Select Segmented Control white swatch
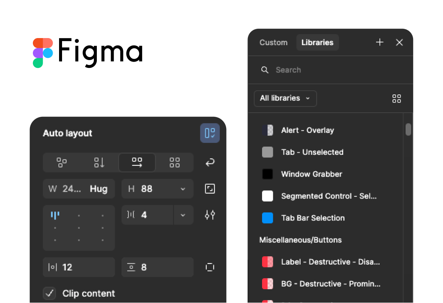This screenshot has height=303, width=443. pos(268,196)
